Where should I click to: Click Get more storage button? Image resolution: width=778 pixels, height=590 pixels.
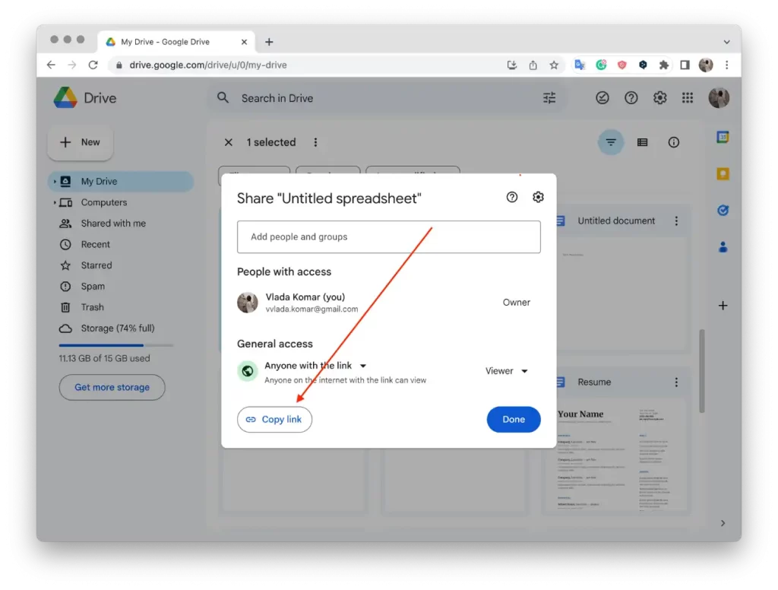(112, 387)
